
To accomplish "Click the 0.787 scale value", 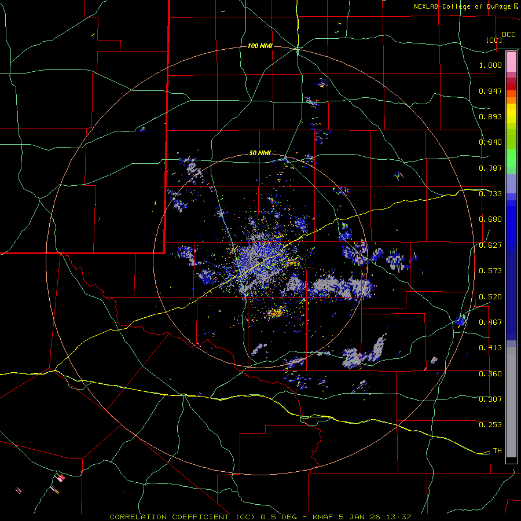I will coord(490,168).
